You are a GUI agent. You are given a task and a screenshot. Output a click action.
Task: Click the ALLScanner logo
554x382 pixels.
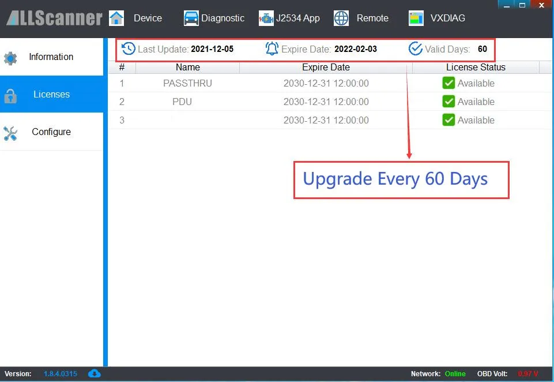click(54, 18)
